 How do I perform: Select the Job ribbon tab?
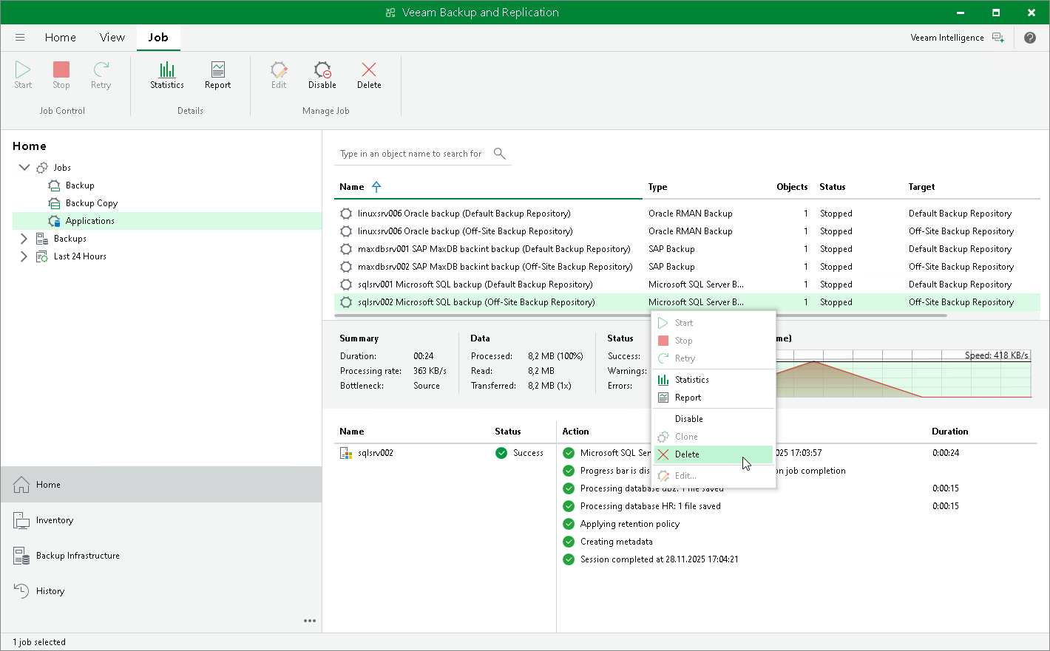158,38
